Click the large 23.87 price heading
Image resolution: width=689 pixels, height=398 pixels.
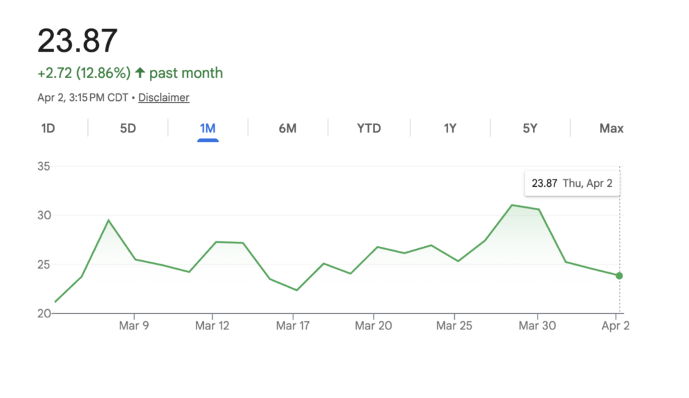pyautogui.click(x=77, y=40)
